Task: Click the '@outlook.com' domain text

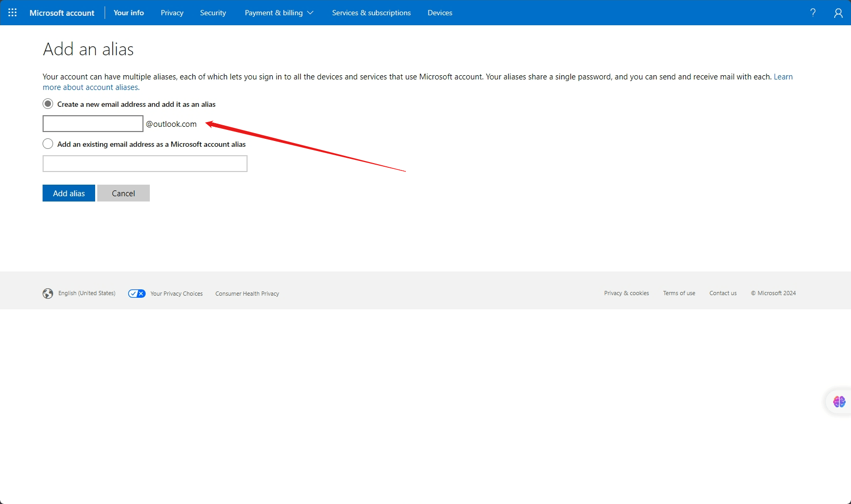Action: coord(171,124)
